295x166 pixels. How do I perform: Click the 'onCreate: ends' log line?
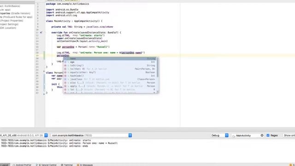click(x=44, y=146)
